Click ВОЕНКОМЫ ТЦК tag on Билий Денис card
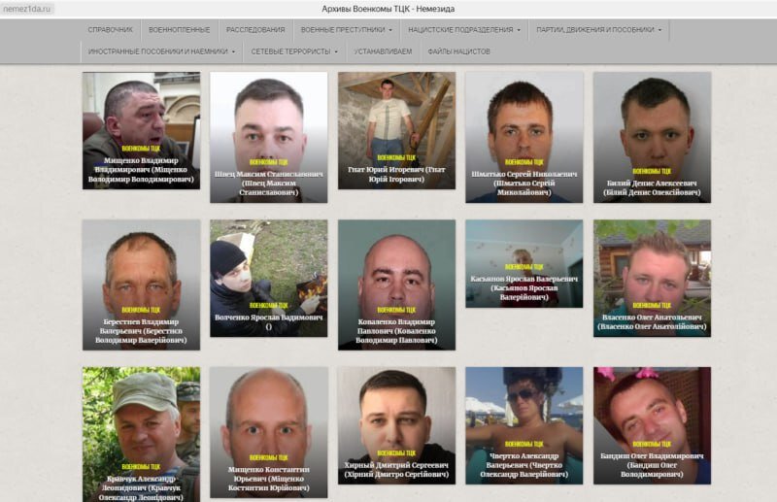Image resolution: width=777 pixels, height=502 pixels. 652,172
